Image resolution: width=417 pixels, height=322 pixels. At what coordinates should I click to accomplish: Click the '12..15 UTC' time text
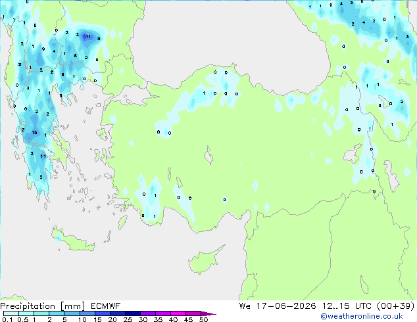(x=347, y=306)
